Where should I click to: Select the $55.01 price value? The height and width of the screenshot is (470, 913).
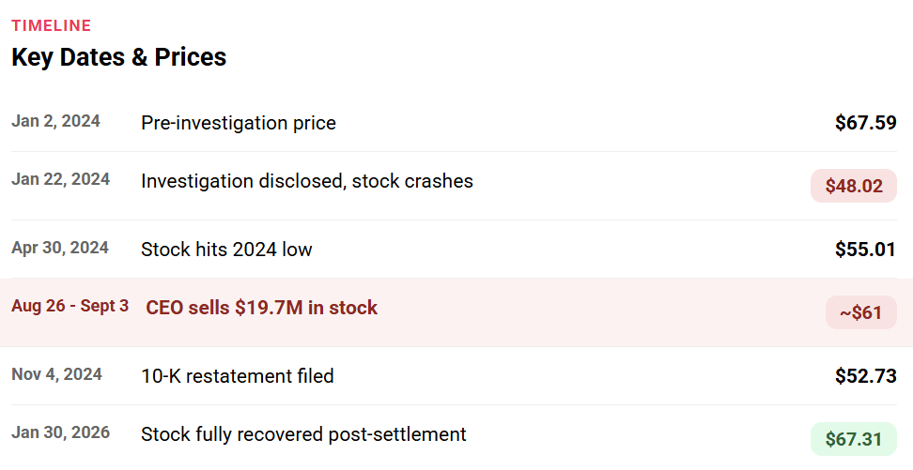pos(865,250)
